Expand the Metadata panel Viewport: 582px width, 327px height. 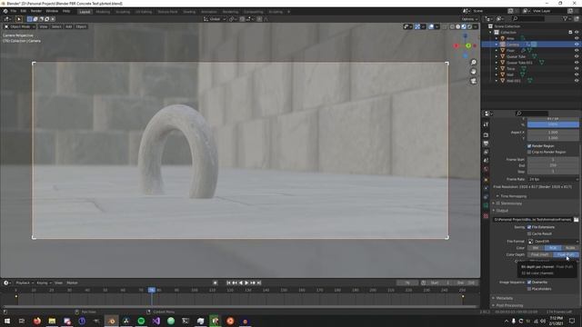[x=504, y=298]
